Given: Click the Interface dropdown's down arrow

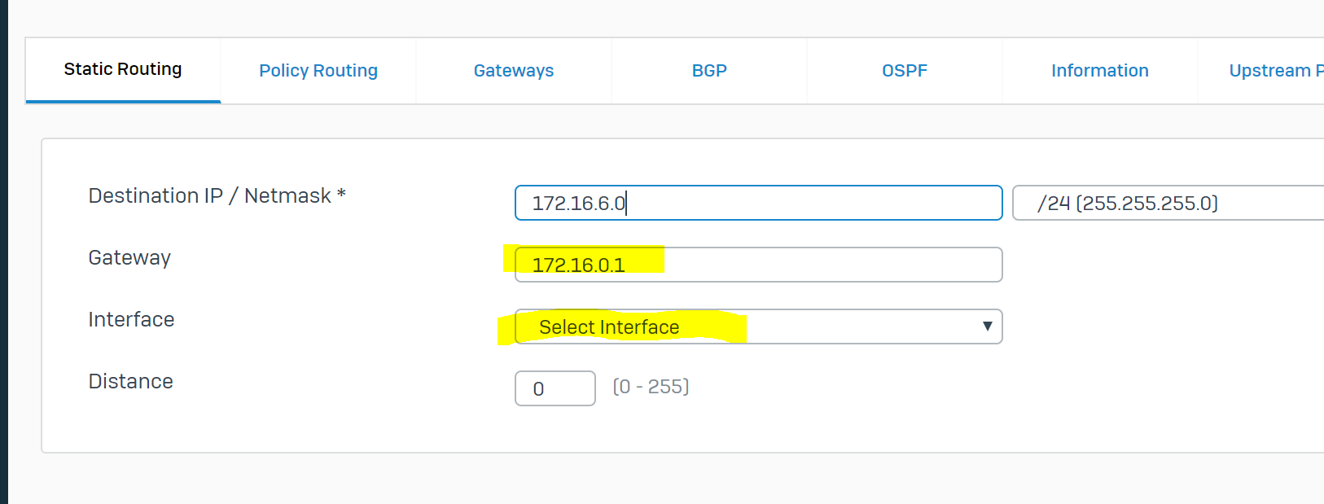Looking at the screenshot, I should [987, 327].
